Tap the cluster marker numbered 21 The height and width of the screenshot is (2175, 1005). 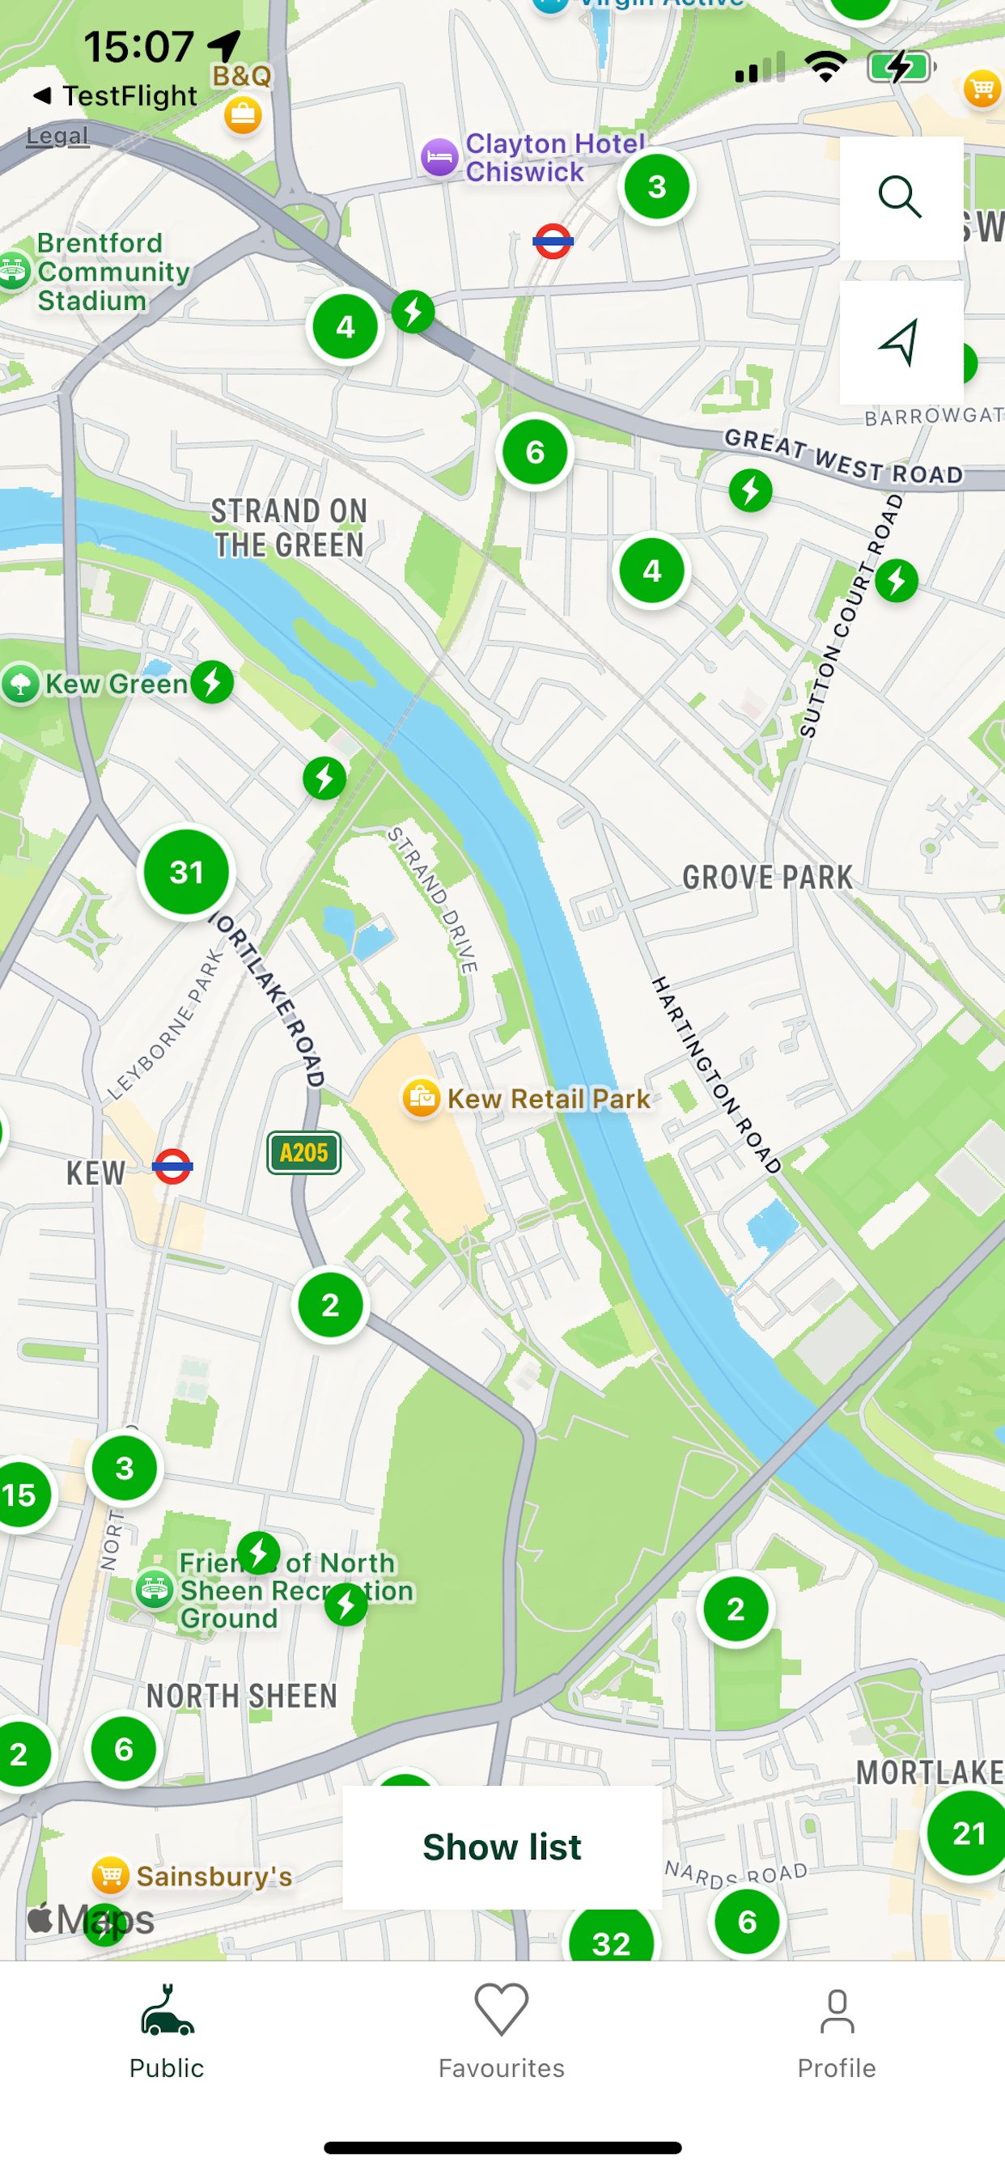967,1833
